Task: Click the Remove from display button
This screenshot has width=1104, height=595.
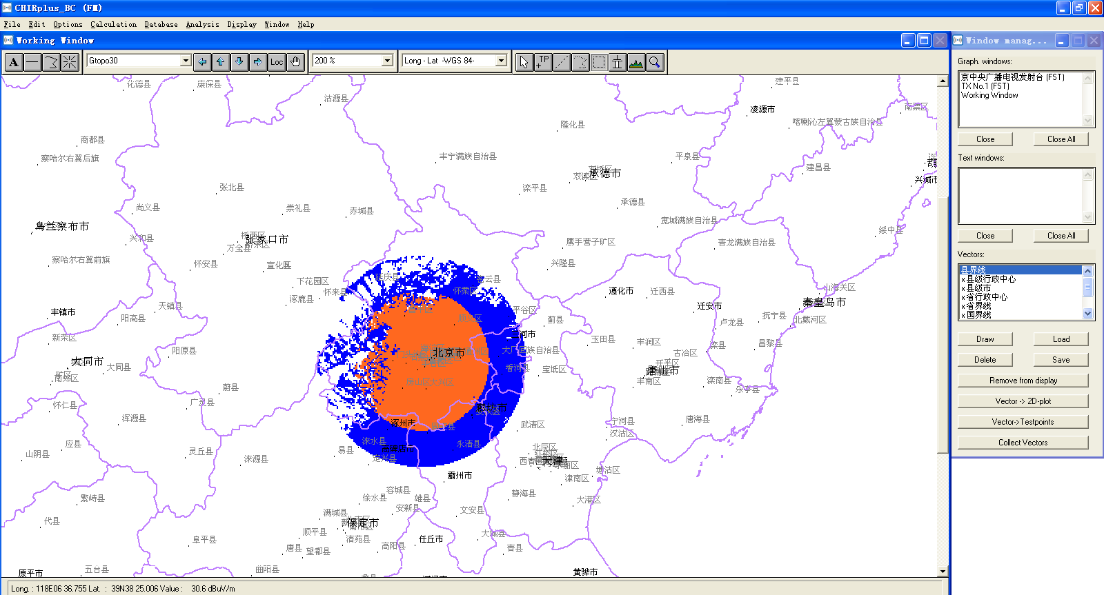Action: tap(1023, 381)
